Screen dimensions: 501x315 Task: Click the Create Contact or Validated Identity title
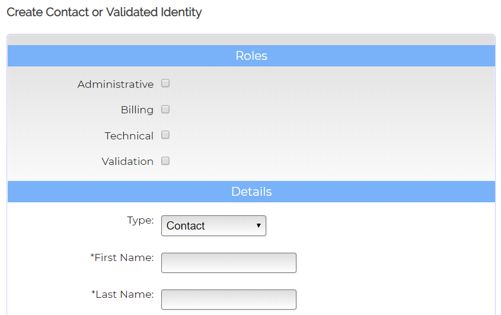coord(104,12)
